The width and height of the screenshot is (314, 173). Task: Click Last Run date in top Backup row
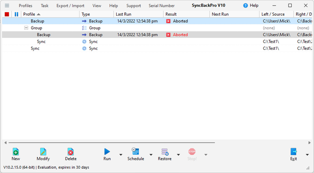pos(138,21)
